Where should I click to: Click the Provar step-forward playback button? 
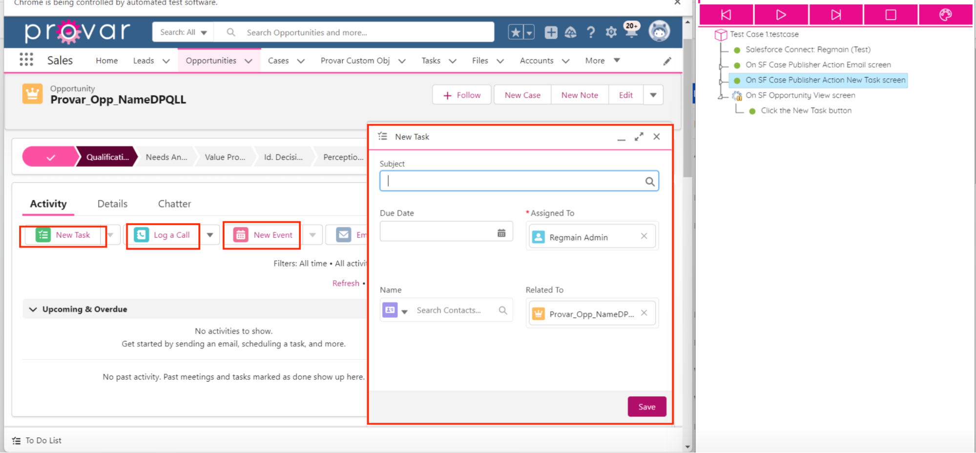pyautogui.click(x=836, y=15)
